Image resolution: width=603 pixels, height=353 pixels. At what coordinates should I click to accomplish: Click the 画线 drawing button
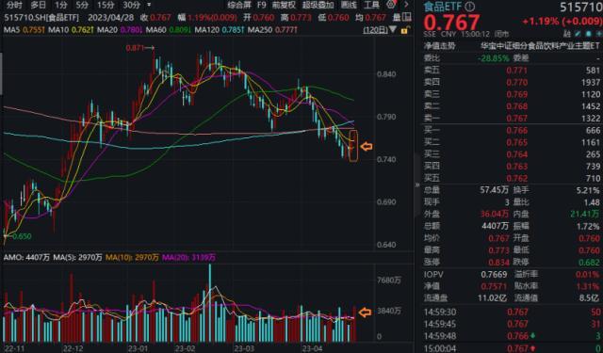pyautogui.click(x=349, y=5)
